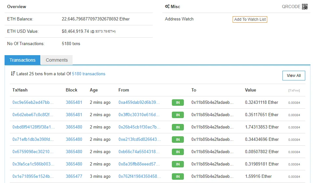Click the IN badge for 0x6d2ebe67c8c8f2f

(x=178, y=115)
